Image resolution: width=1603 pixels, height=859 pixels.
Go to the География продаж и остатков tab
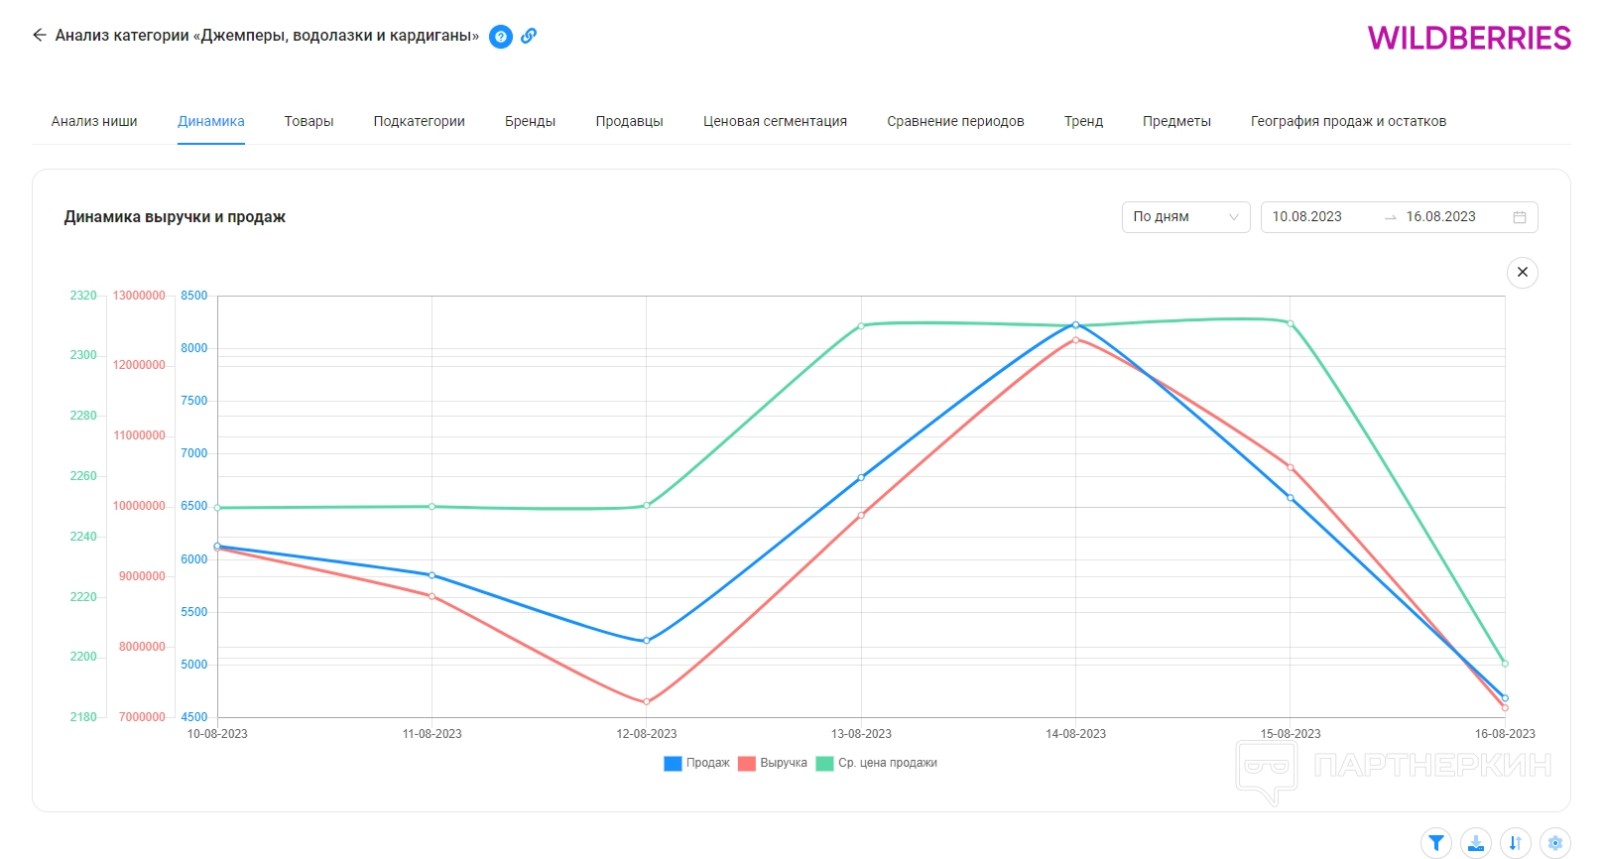click(x=1347, y=121)
